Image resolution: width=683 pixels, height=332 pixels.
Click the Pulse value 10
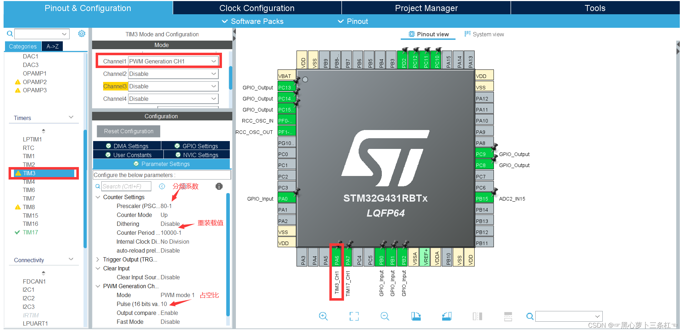point(164,304)
